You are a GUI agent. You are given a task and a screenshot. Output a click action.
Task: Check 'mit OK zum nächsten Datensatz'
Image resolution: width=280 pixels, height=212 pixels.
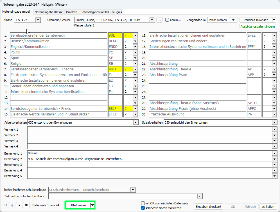point(143,203)
